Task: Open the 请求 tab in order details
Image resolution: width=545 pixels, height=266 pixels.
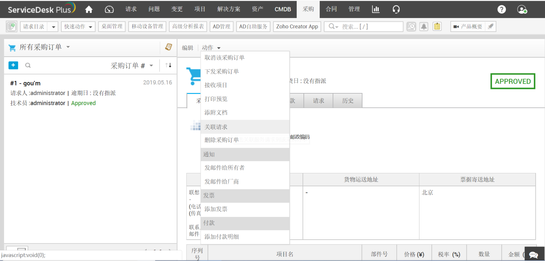Action: coord(318,101)
